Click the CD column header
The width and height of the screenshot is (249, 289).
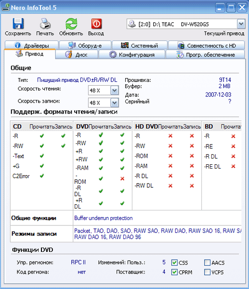tap(17, 127)
